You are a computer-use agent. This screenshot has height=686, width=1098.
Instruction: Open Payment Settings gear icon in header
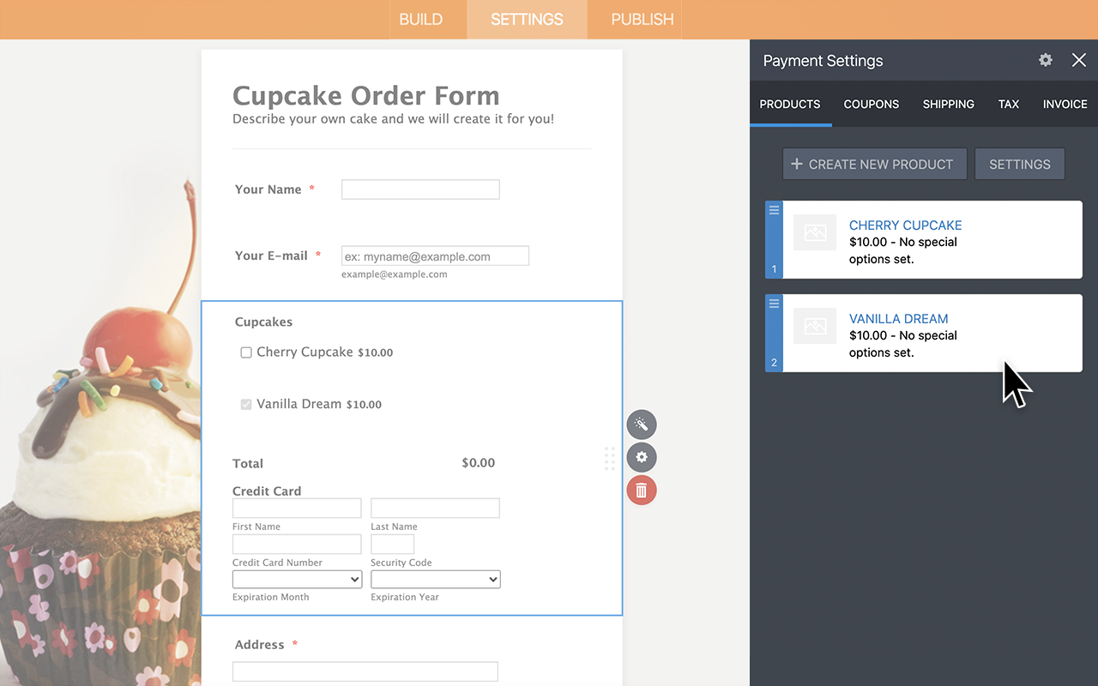[1045, 60]
